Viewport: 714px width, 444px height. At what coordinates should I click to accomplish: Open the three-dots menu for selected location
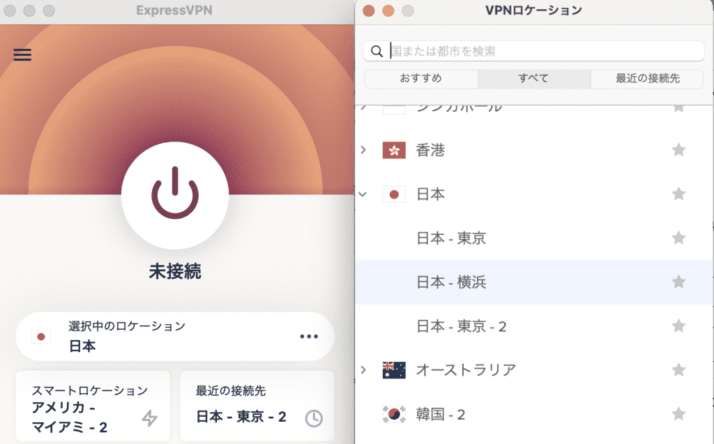coord(309,337)
